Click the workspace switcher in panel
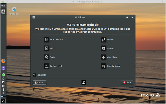The height and width of the screenshot is (104, 166). [x=3, y=96]
